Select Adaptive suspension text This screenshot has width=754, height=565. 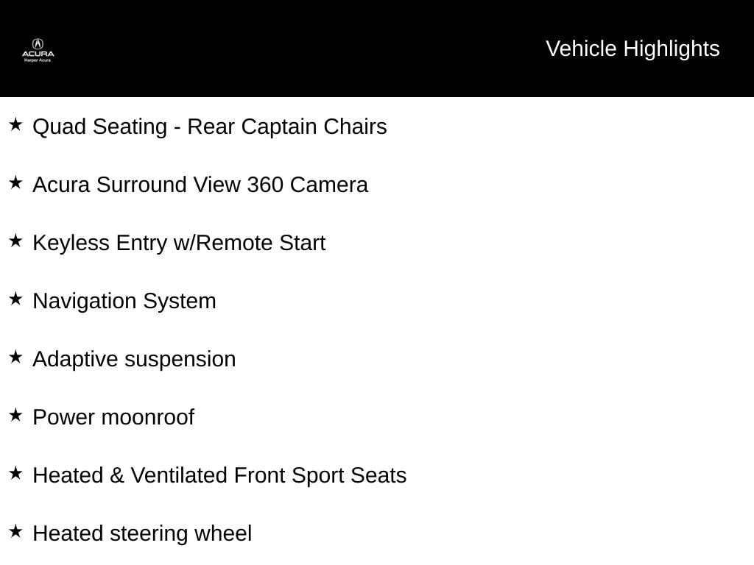[134, 360]
